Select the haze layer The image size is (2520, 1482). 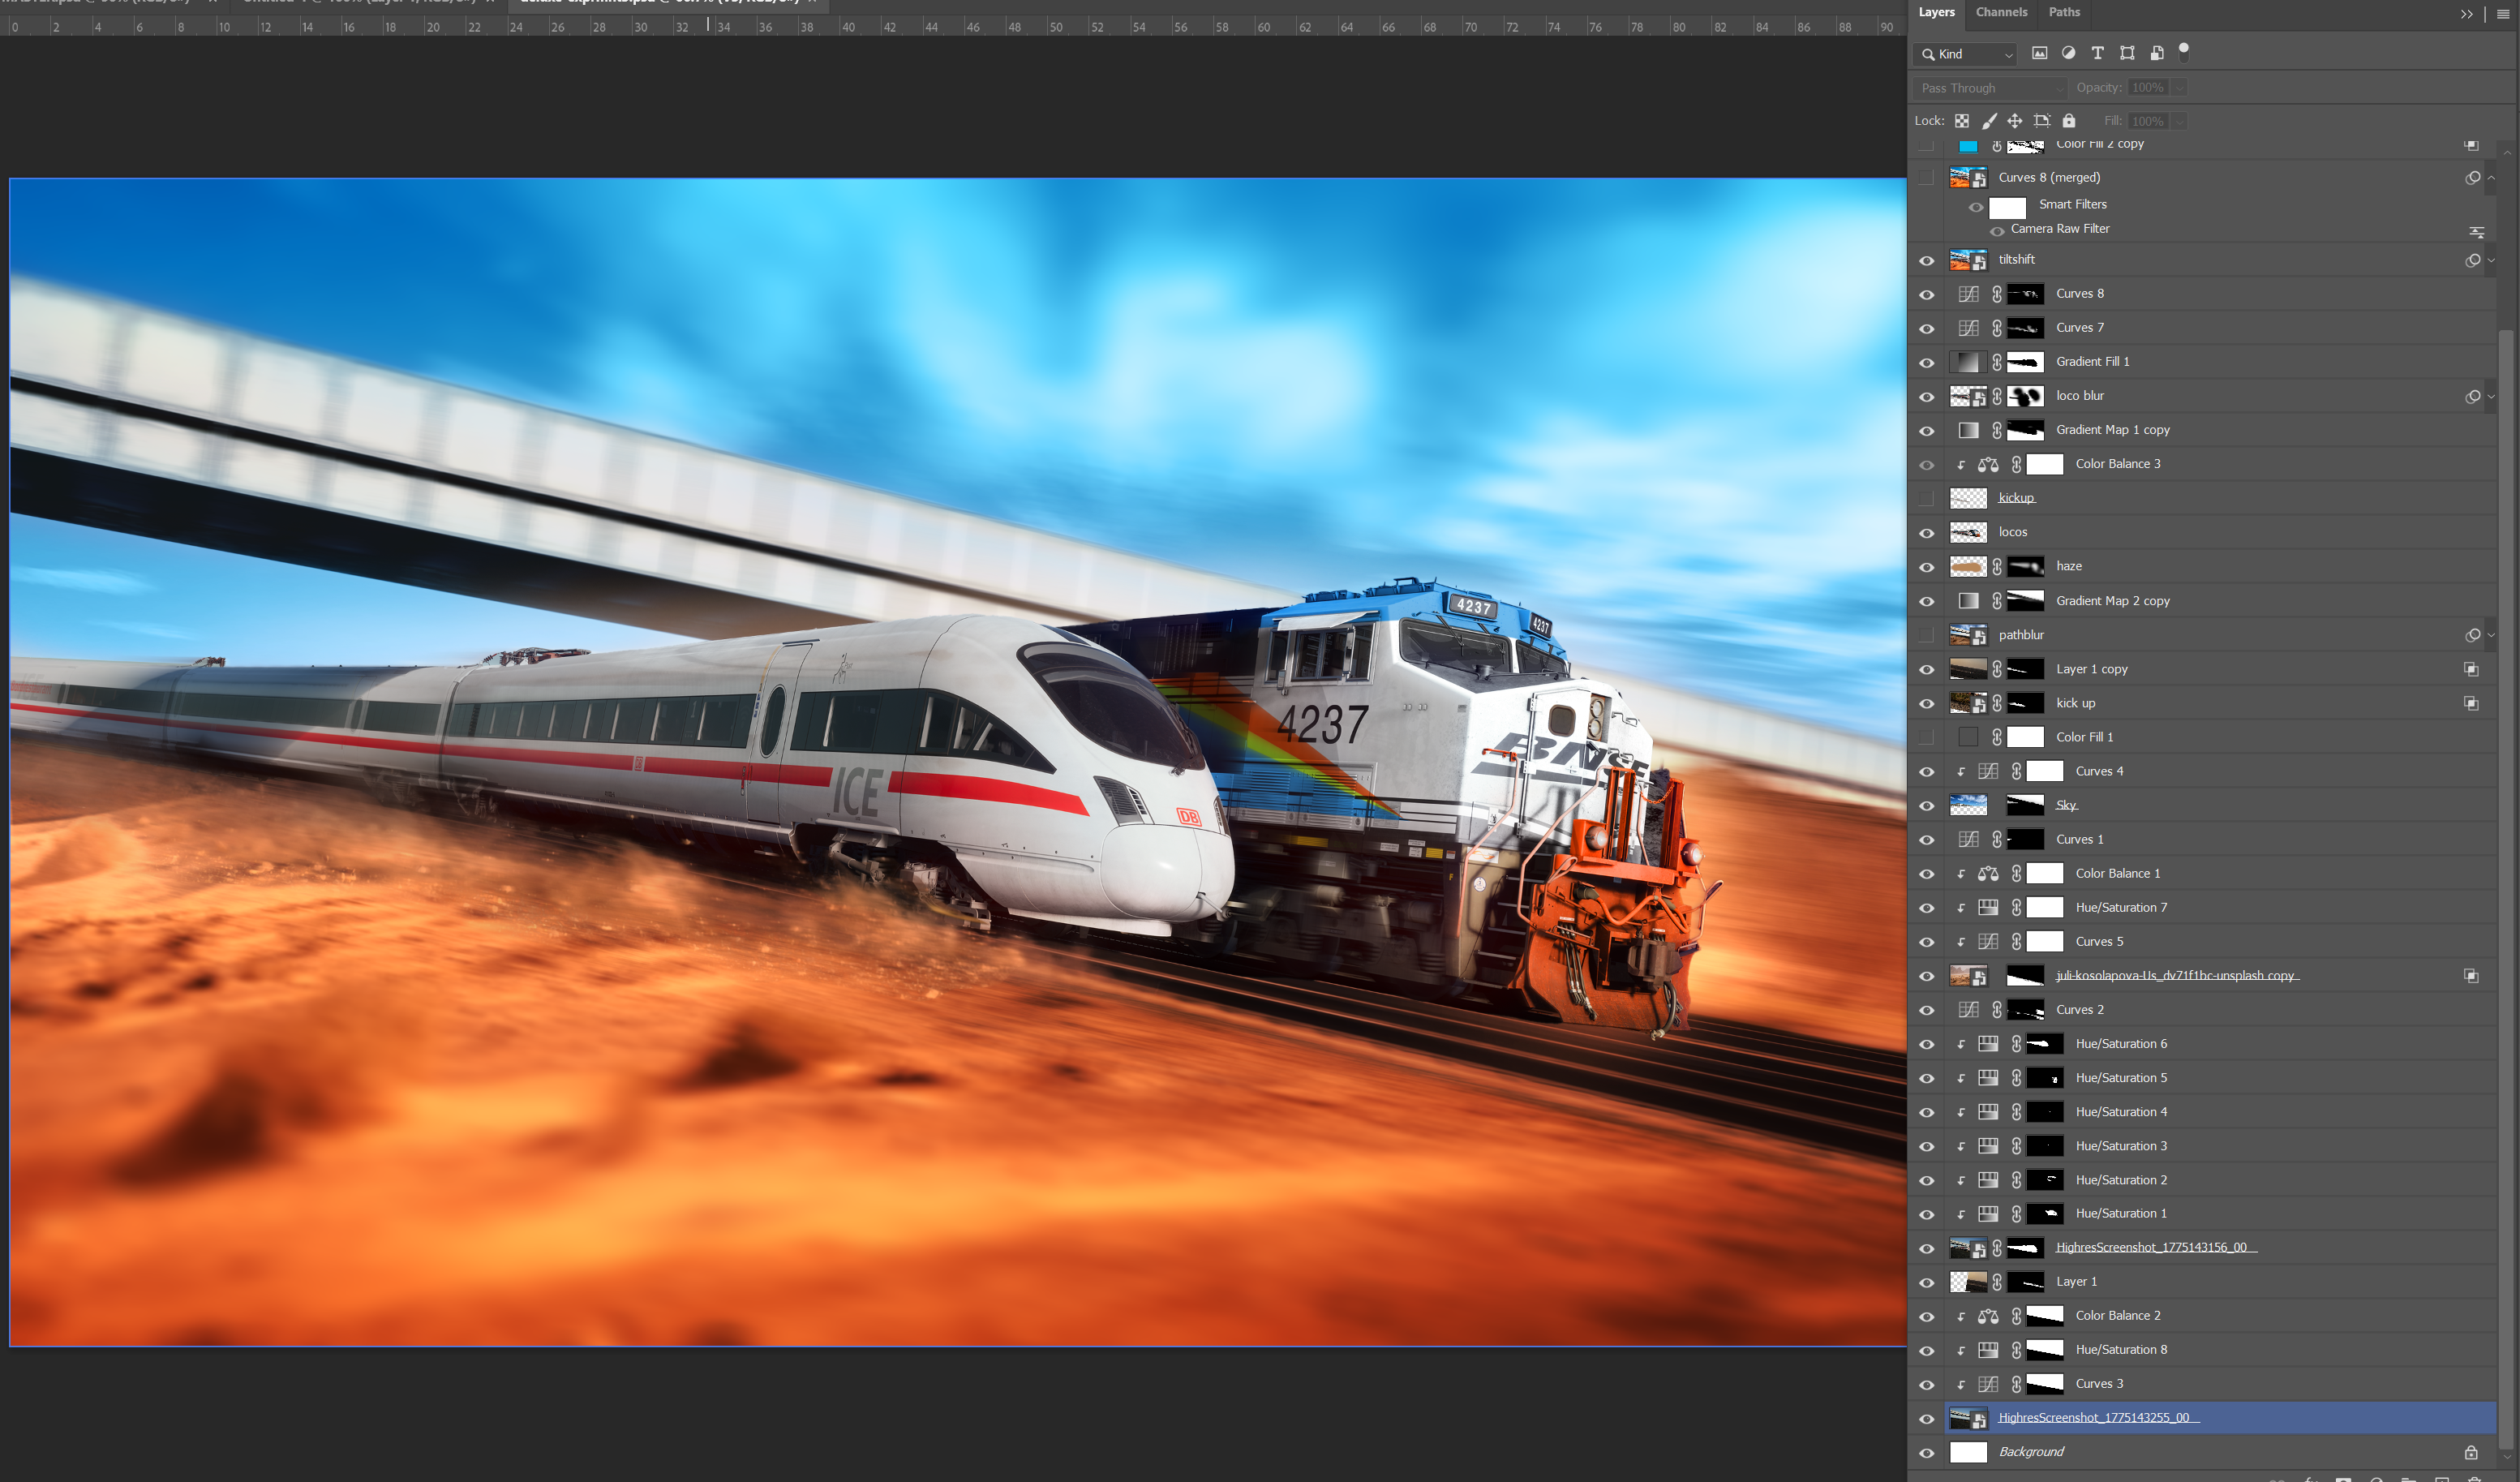coord(2204,567)
